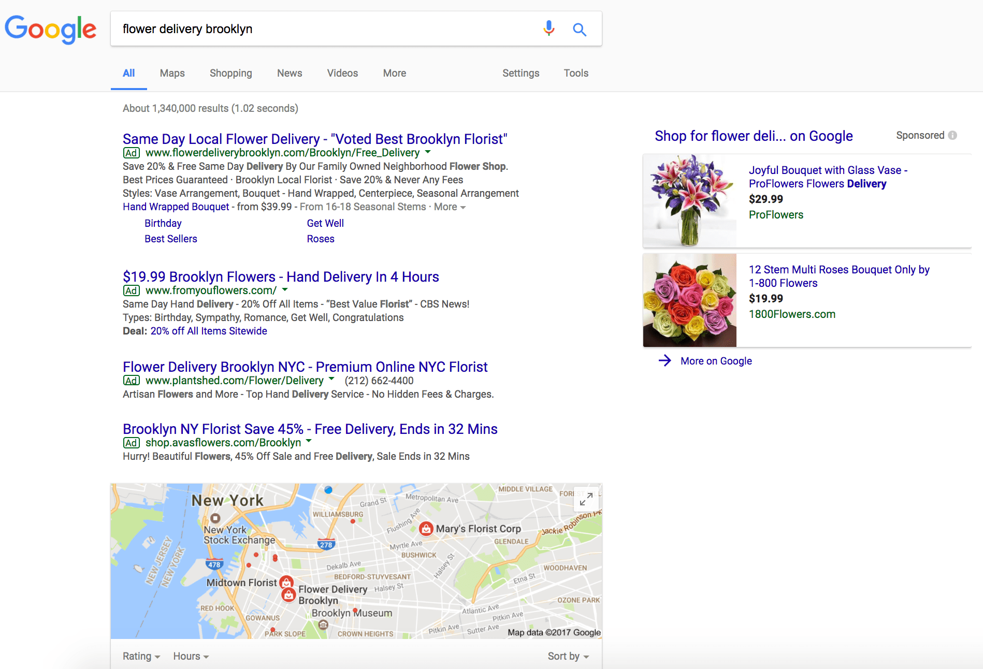Open the Sort by dropdown
The width and height of the screenshot is (983, 669).
568,656
